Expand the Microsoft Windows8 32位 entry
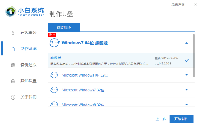201x131 pixels. coord(187,105)
